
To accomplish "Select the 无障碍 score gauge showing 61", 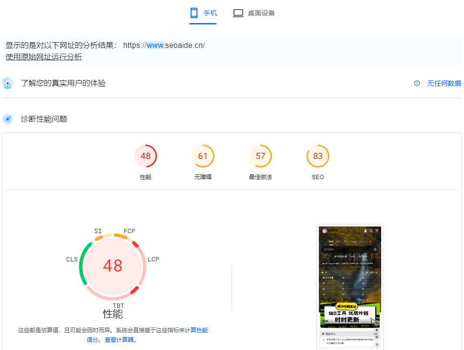I will pyautogui.click(x=203, y=156).
